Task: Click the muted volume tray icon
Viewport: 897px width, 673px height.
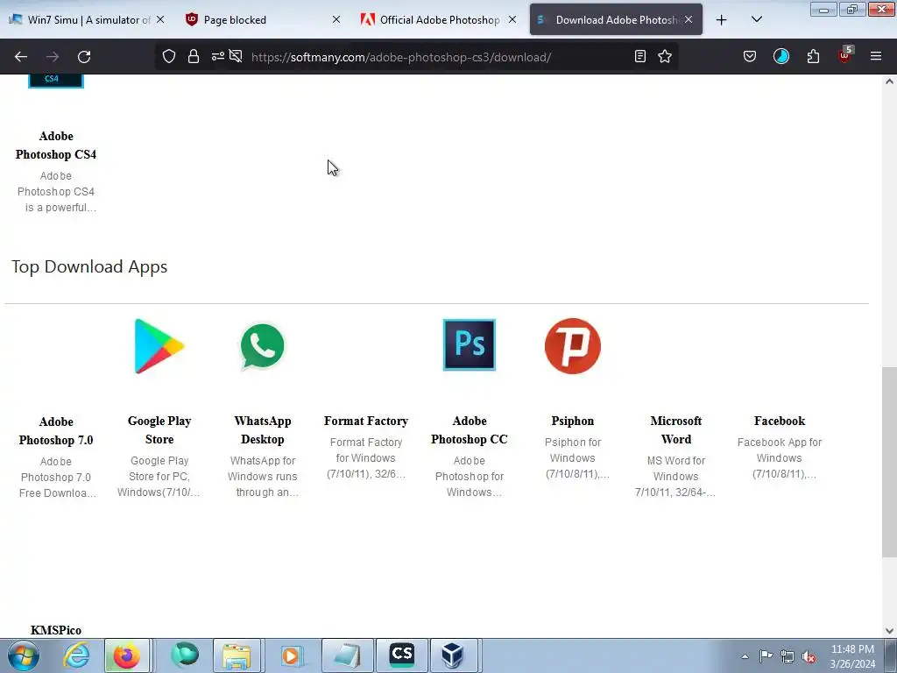Action: point(809,657)
